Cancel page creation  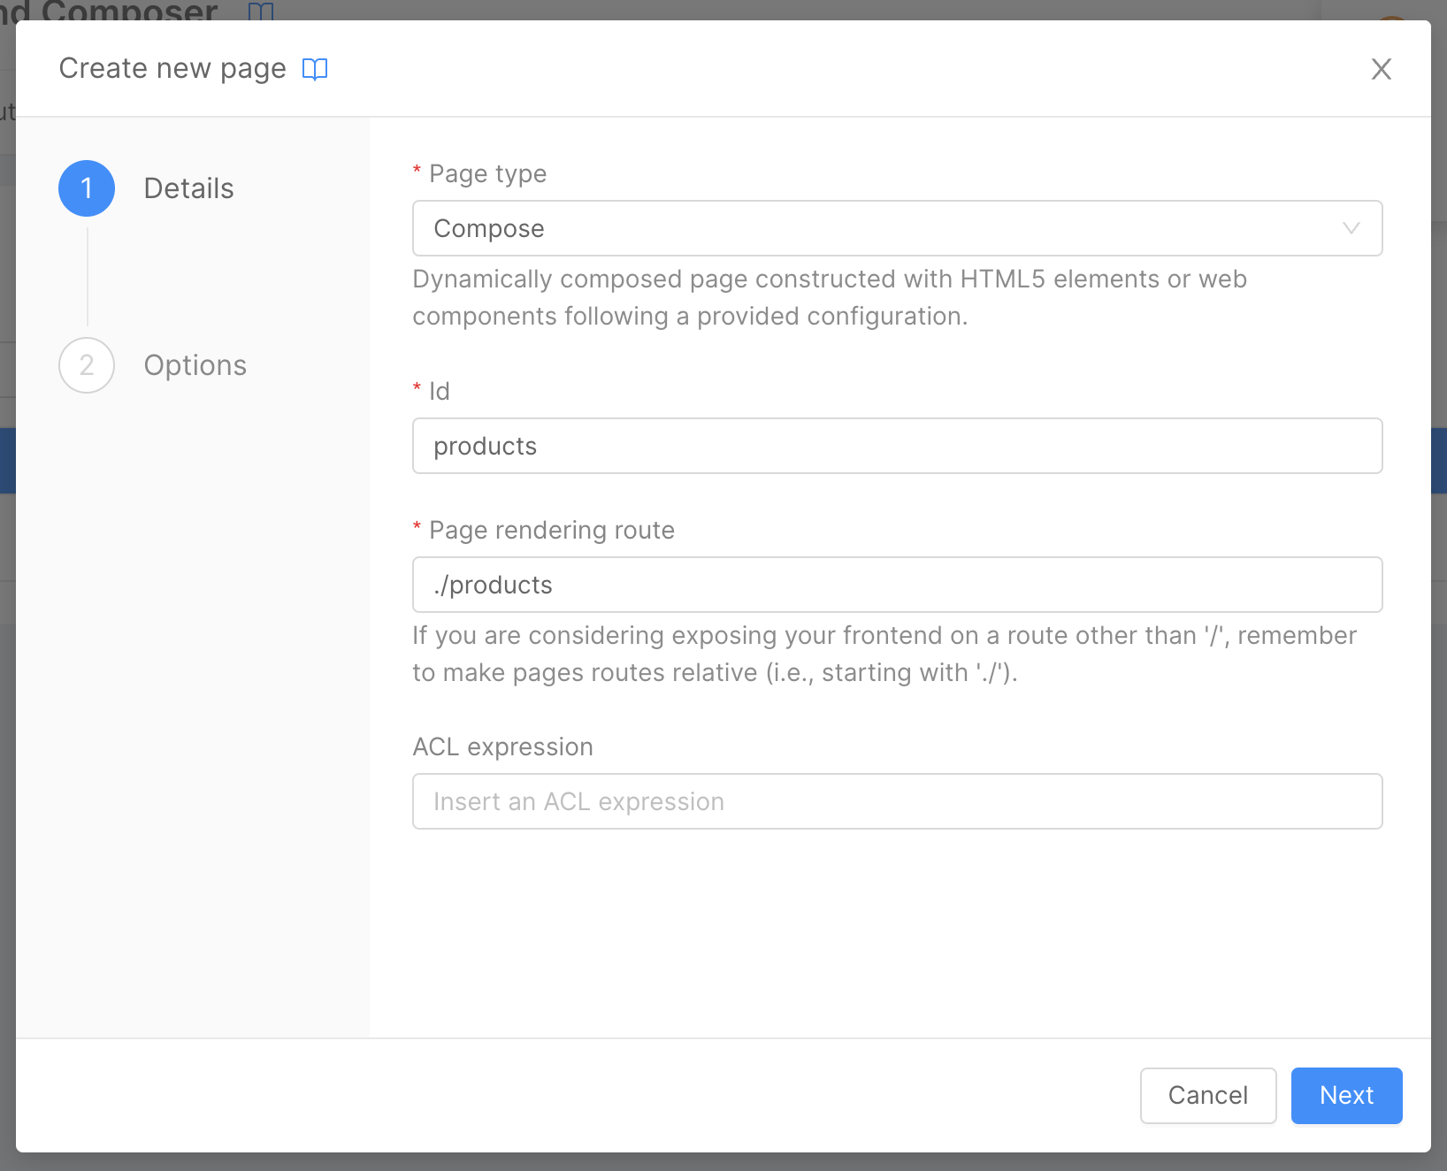point(1208,1095)
